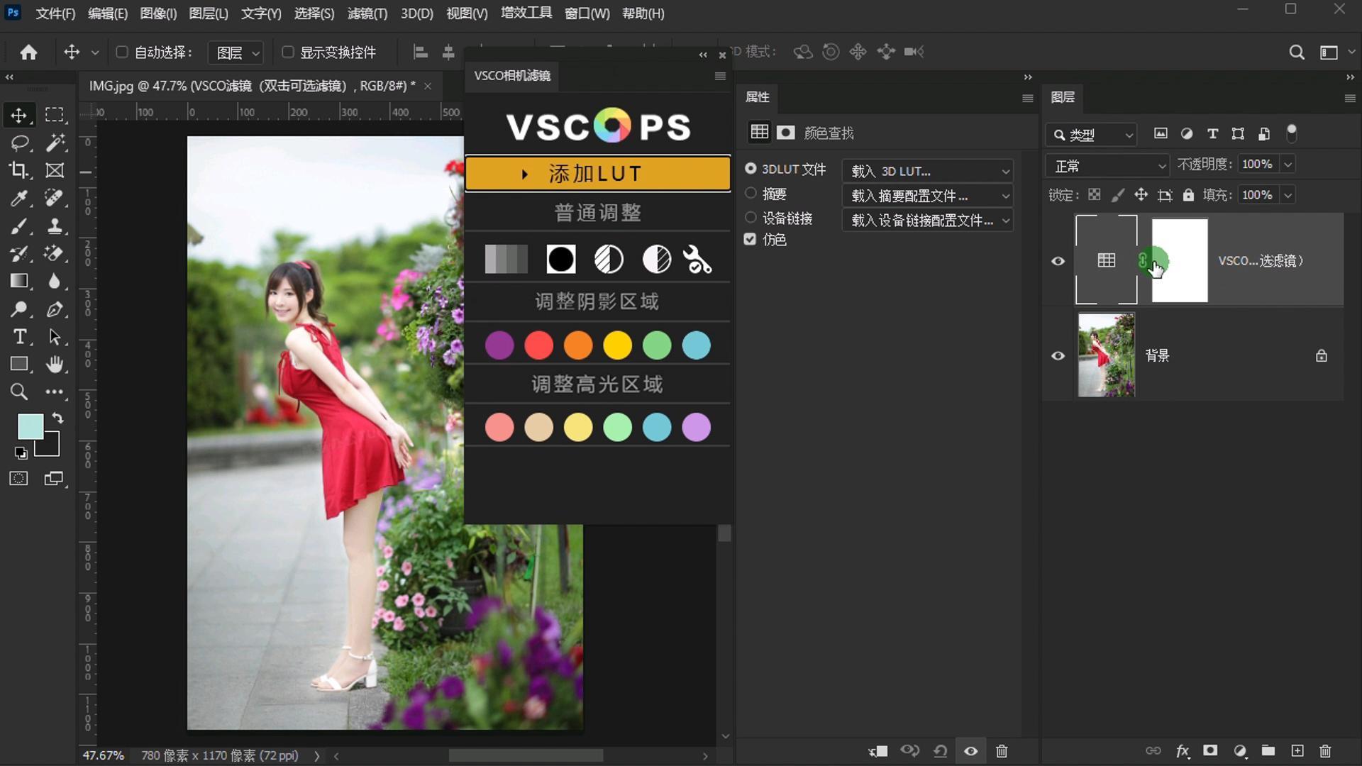1362x766 pixels.
Task: Open the 载入设备链接配置文件 dropdown
Action: point(928,221)
